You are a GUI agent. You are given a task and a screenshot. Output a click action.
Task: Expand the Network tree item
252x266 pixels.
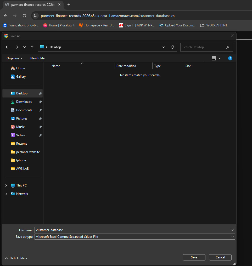coord(6,194)
